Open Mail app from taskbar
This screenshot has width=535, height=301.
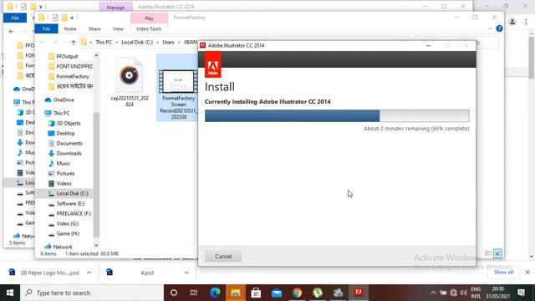click(277, 293)
